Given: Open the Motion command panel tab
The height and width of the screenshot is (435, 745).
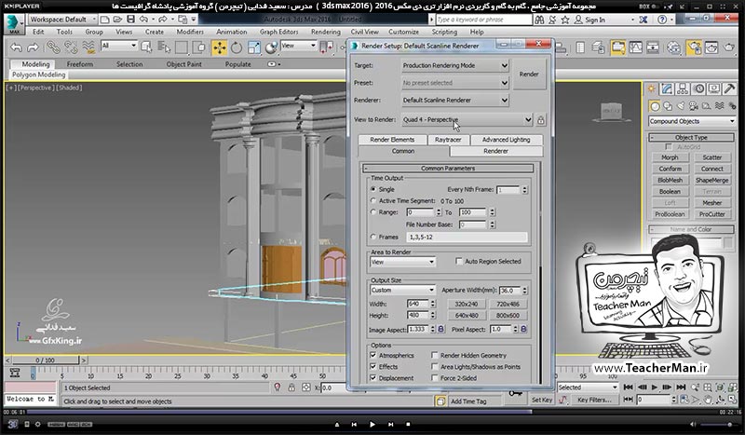Looking at the screenshot, I should coord(698,88).
